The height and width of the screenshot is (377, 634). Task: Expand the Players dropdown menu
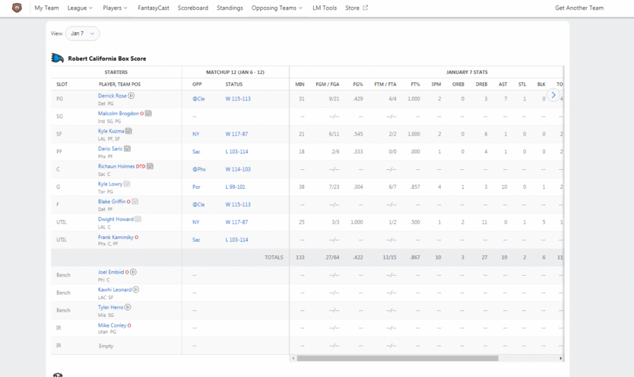click(115, 8)
